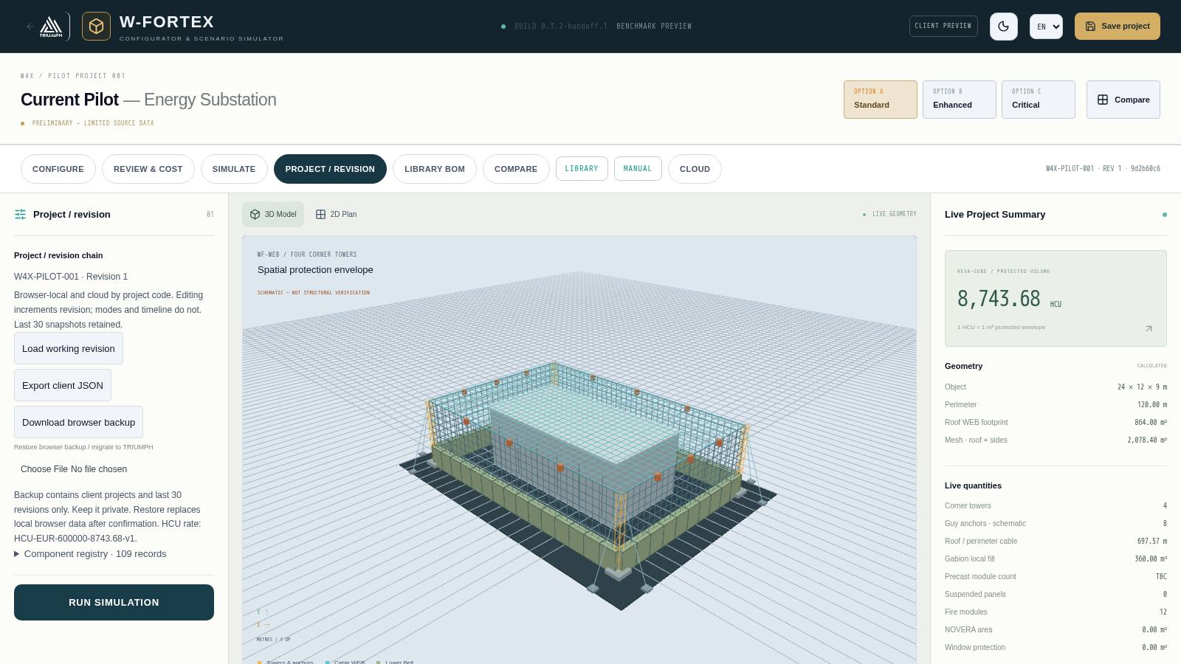This screenshot has height=664, width=1181.
Task: Run the simulation
Action: click(114, 602)
